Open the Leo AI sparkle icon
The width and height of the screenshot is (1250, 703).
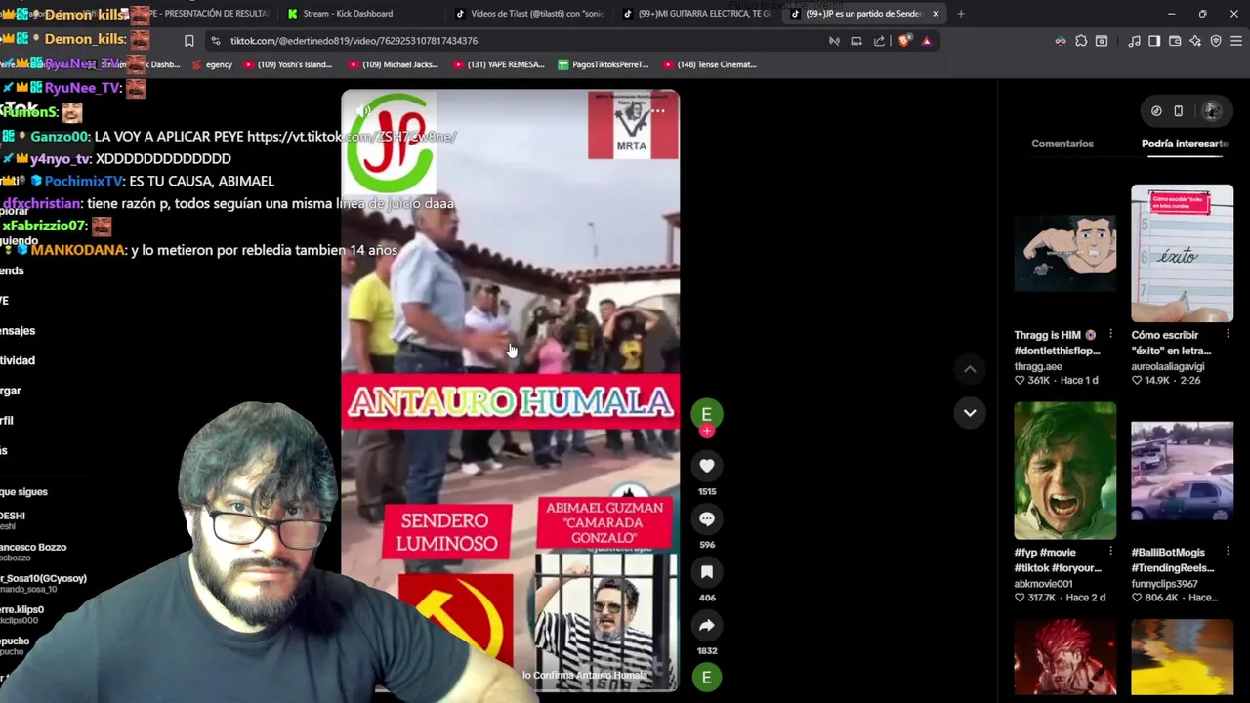click(1195, 41)
